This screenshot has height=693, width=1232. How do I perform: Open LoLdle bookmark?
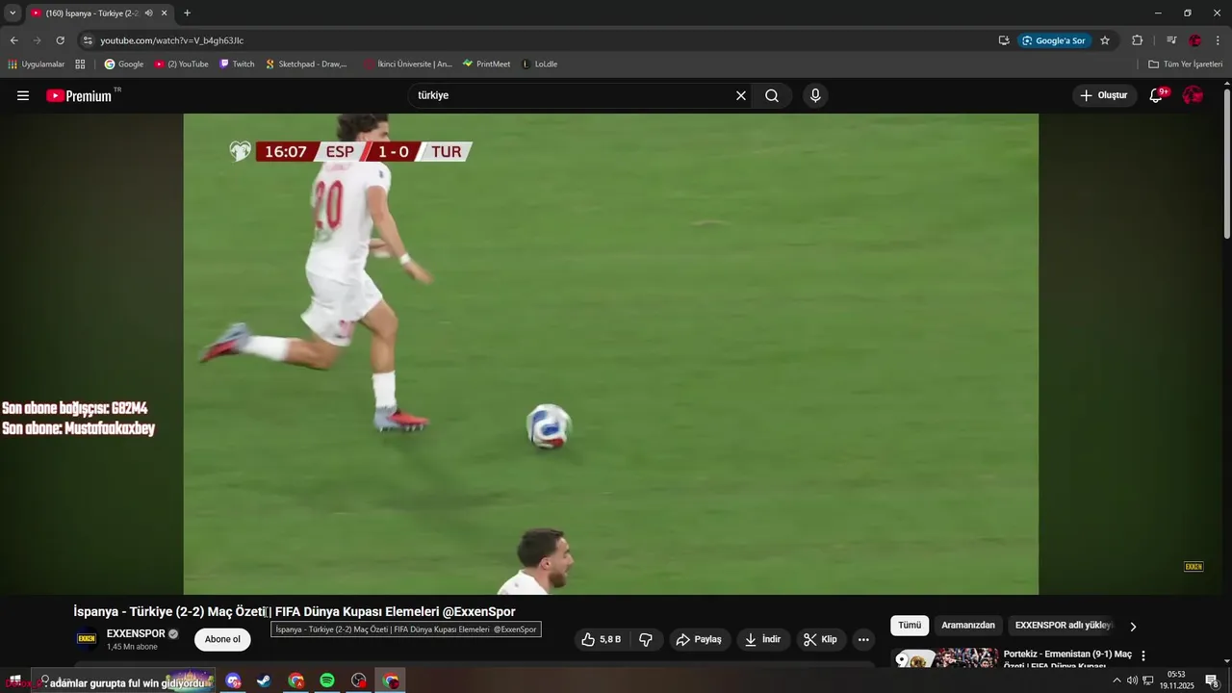[x=540, y=64]
